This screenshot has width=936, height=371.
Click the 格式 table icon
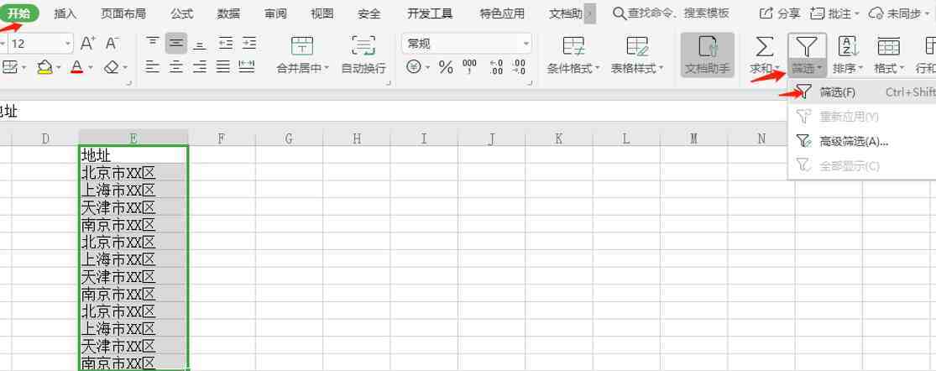click(x=889, y=46)
